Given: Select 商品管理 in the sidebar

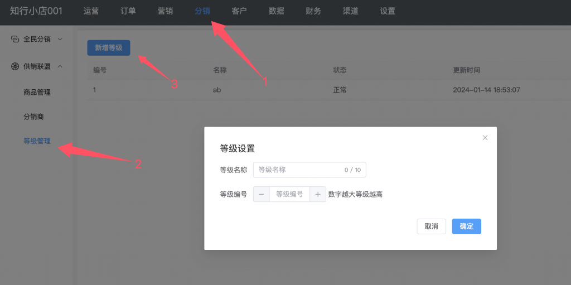Looking at the screenshot, I should 37,93.
